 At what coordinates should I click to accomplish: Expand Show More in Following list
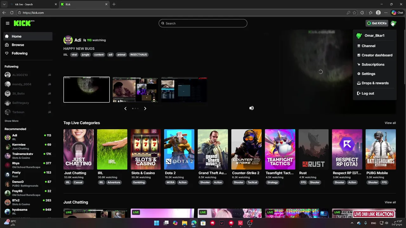11,121
